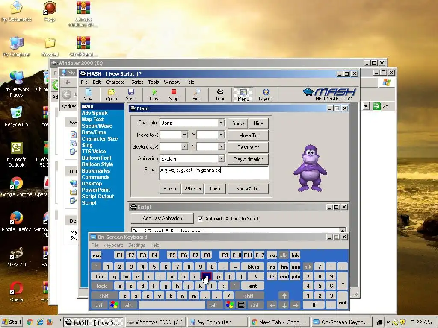This screenshot has width=438, height=328.
Task: Expand the Move to Y dropdown
Action: click(221, 135)
